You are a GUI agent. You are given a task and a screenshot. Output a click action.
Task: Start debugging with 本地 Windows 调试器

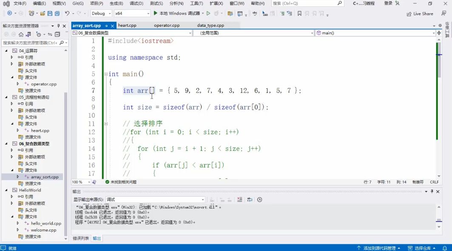click(x=177, y=13)
